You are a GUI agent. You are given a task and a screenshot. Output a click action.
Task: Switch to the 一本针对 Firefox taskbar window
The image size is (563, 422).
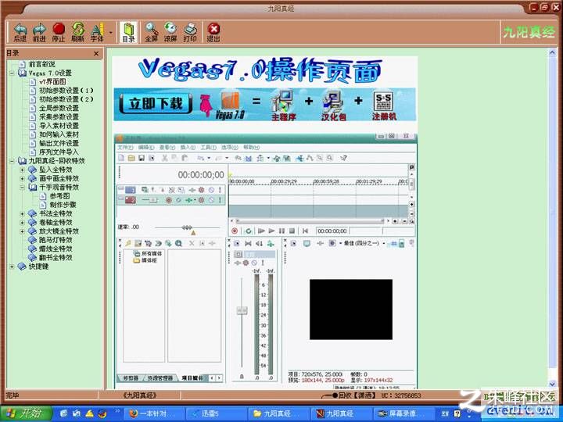tap(154, 413)
